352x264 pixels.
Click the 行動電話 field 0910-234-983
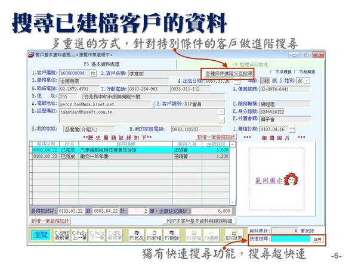point(148,89)
